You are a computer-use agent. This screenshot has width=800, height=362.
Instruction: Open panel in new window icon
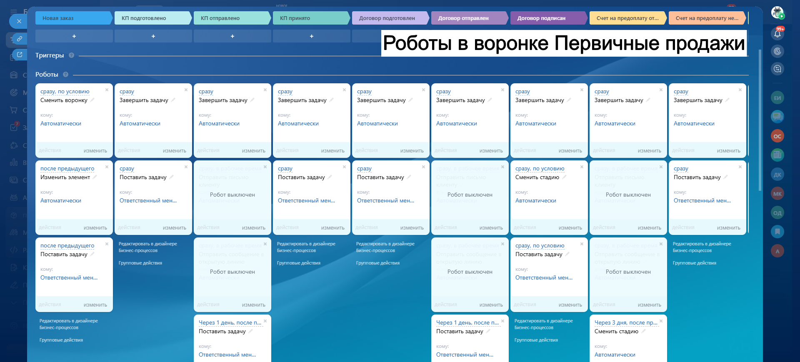[x=19, y=55]
